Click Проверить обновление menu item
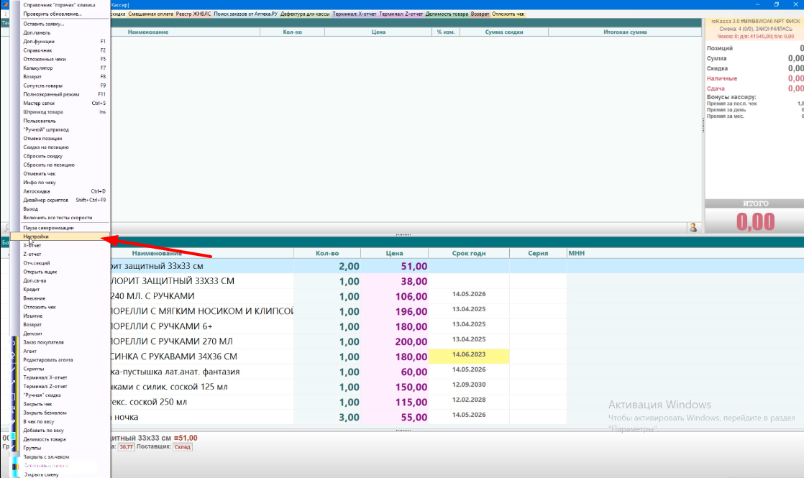This screenshot has width=804, height=478. pyautogui.click(x=52, y=14)
